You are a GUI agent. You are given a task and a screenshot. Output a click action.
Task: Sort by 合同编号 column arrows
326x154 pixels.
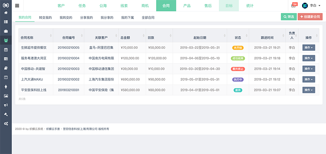[x=82, y=36]
